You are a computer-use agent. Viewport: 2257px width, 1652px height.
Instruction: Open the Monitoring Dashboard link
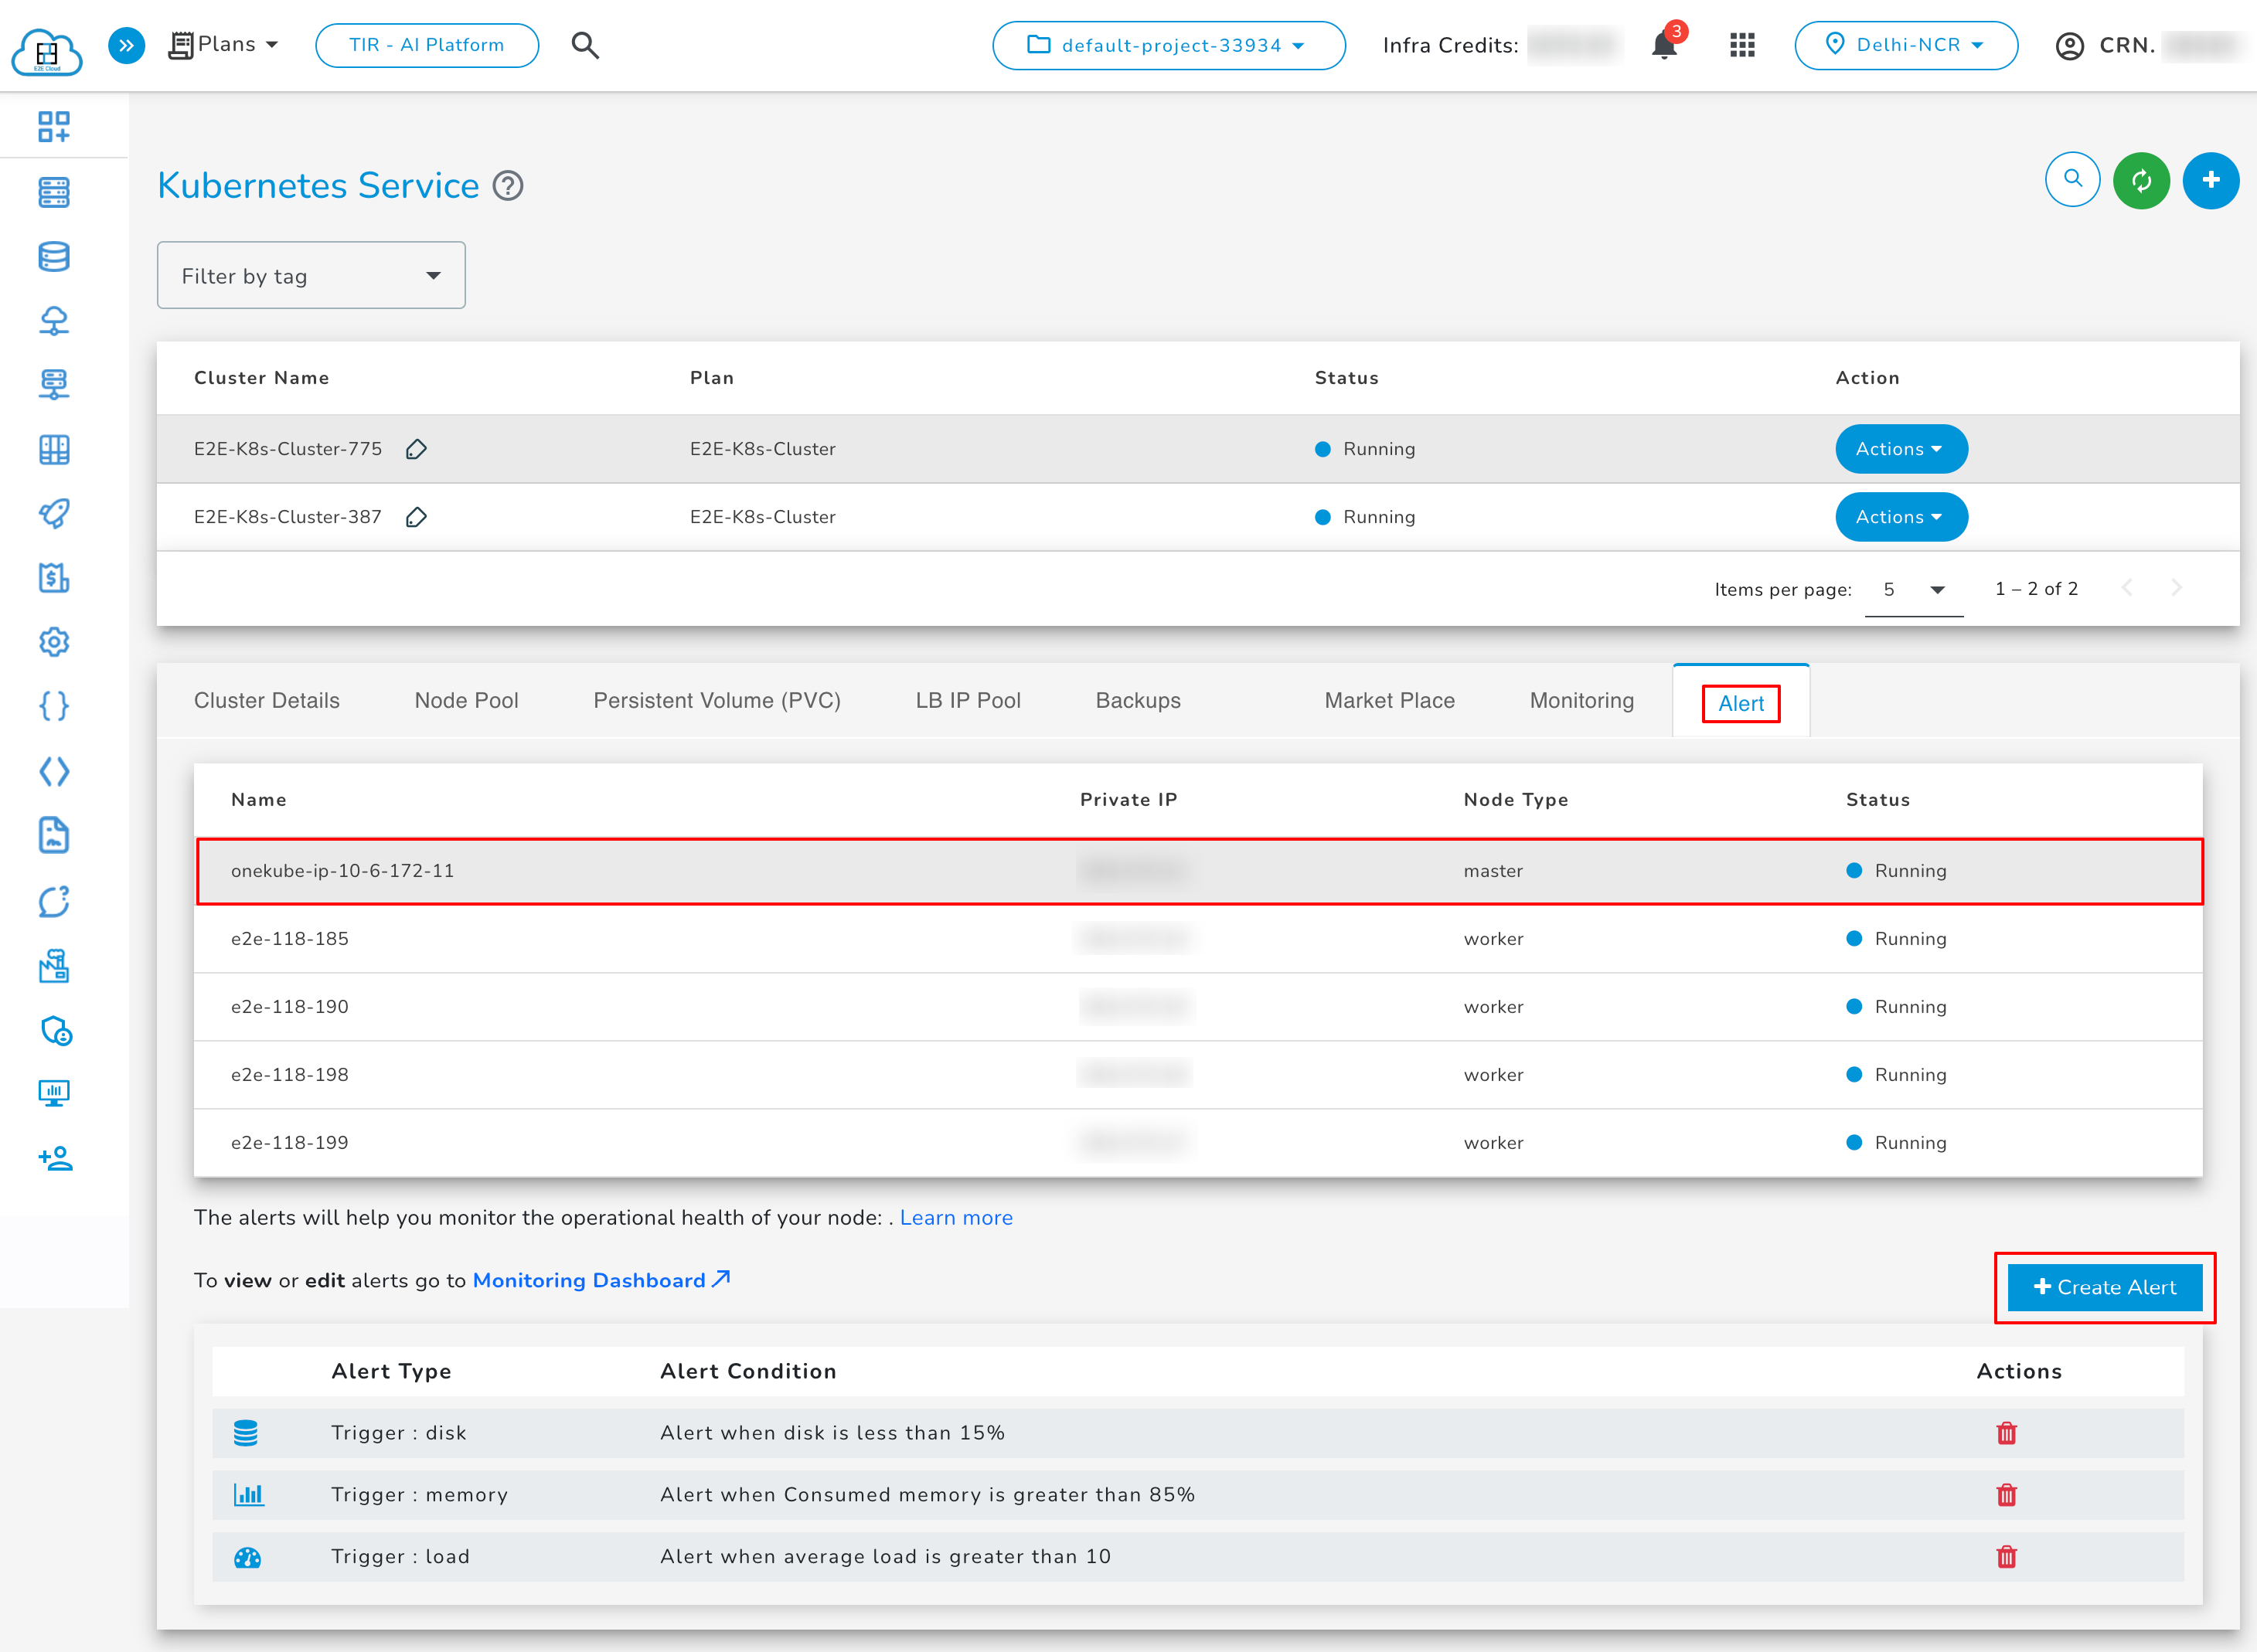coord(601,1281)
